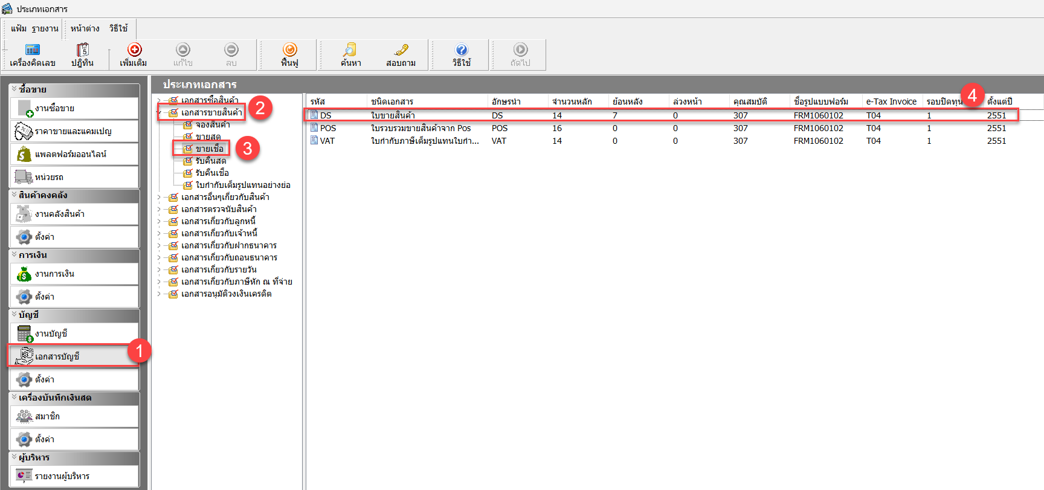Viewport: 1044px width, 490px height.
Task: Expand the เอกสารเกี่ยวกับลูกหนี้ tree node
Action: click(x=159, y=221)
